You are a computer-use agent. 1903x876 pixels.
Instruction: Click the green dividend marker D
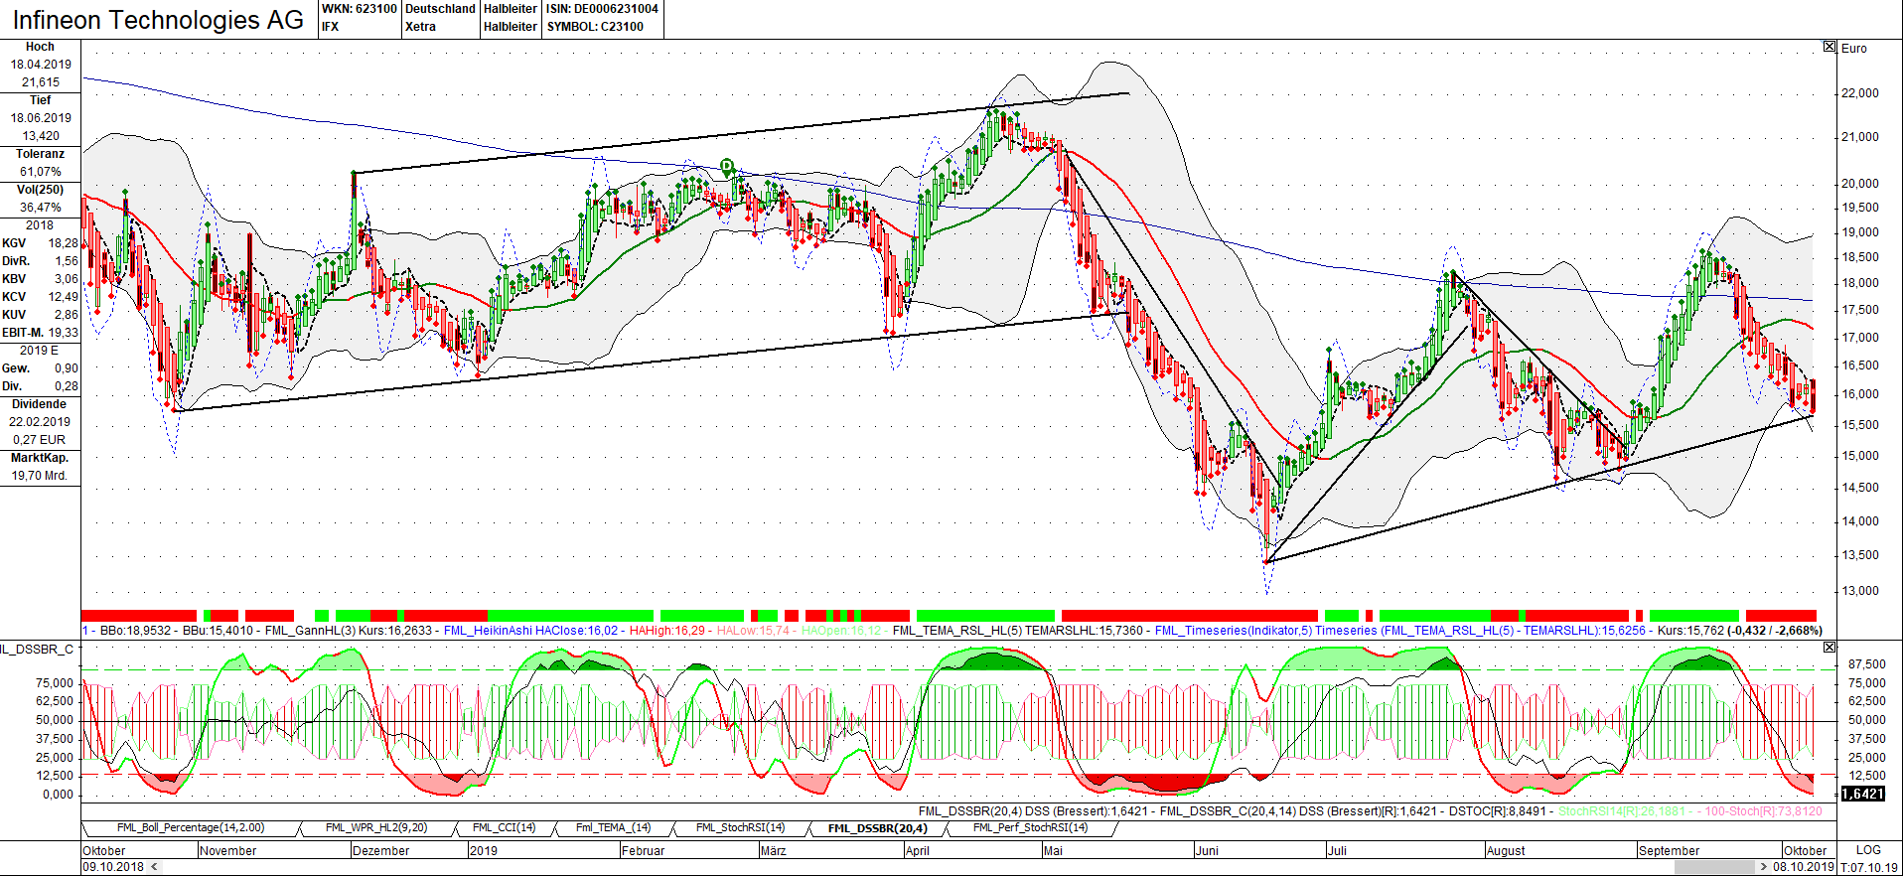pyautogui.click(x=727, y=166)
